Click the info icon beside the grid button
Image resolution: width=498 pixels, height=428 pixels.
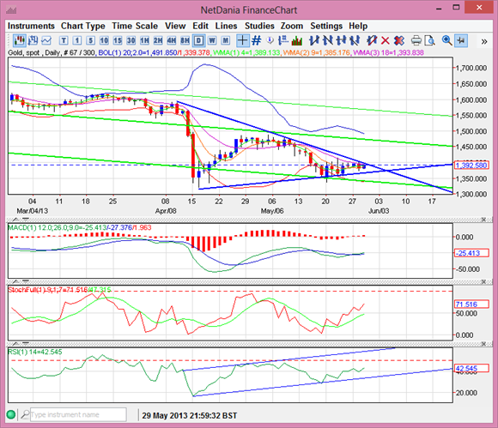270,40
